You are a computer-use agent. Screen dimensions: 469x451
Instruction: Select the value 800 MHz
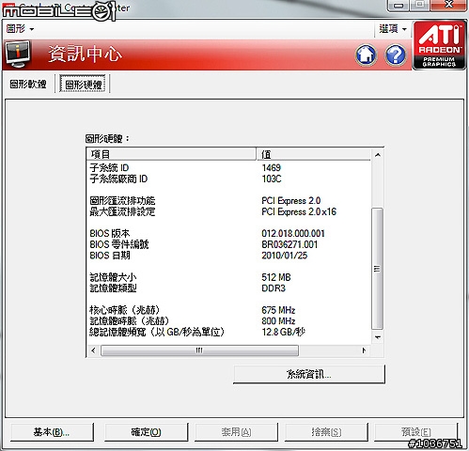point(278,321)
